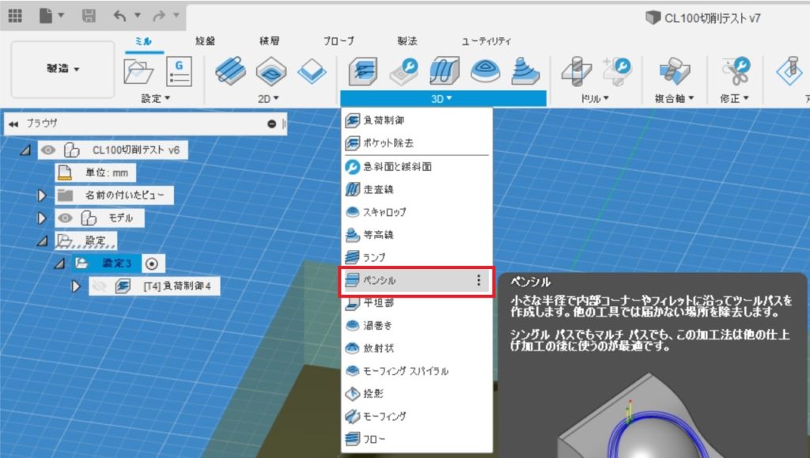Choose フロー from the 3D menu
This screenshot has height=458, width=810.
[x=416, y=439]
